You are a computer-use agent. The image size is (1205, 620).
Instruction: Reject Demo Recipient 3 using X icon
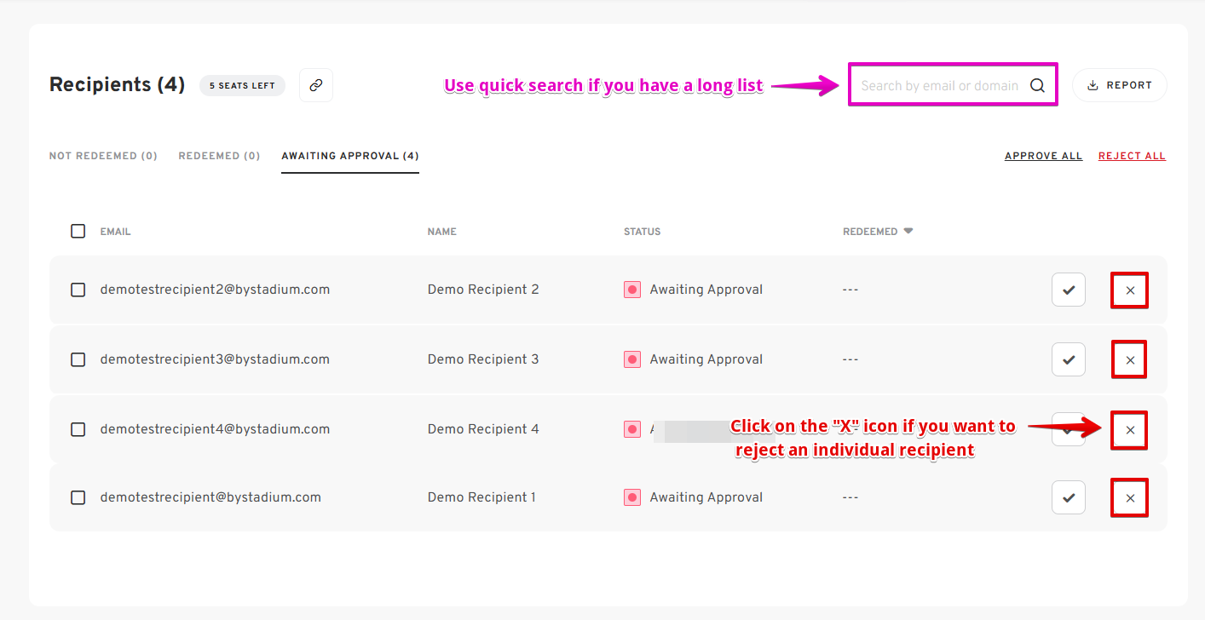click(x=1130, y=359)
